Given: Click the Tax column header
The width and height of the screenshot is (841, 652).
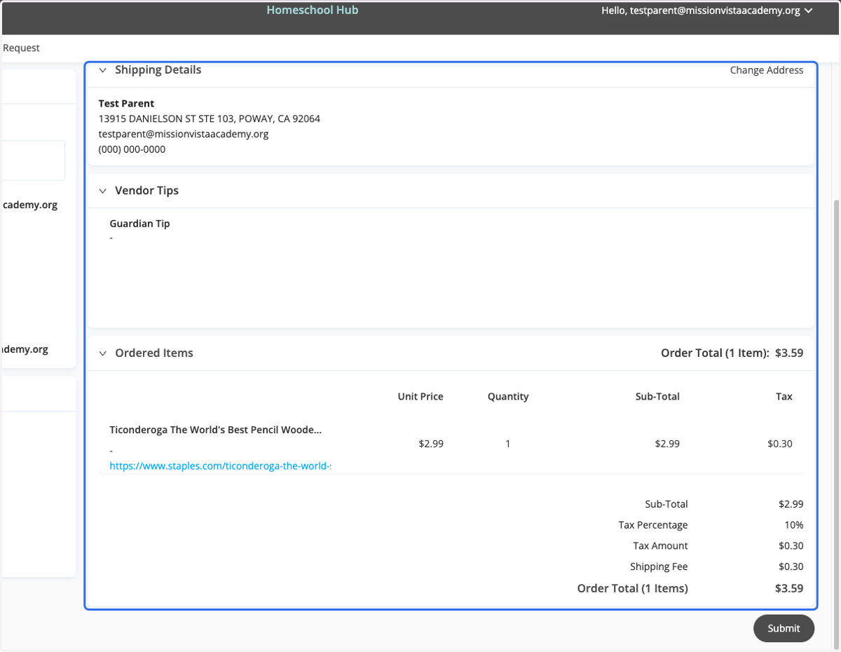Looking at the screenshot, I should coord(784,397).
